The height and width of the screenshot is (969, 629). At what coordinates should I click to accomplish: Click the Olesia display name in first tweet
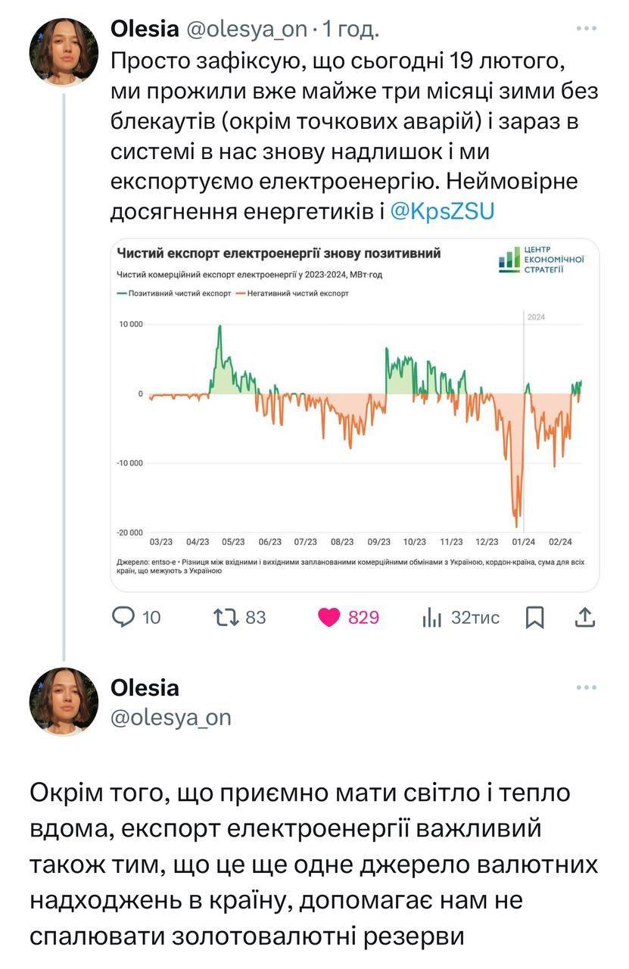click(x=145, y=30)
